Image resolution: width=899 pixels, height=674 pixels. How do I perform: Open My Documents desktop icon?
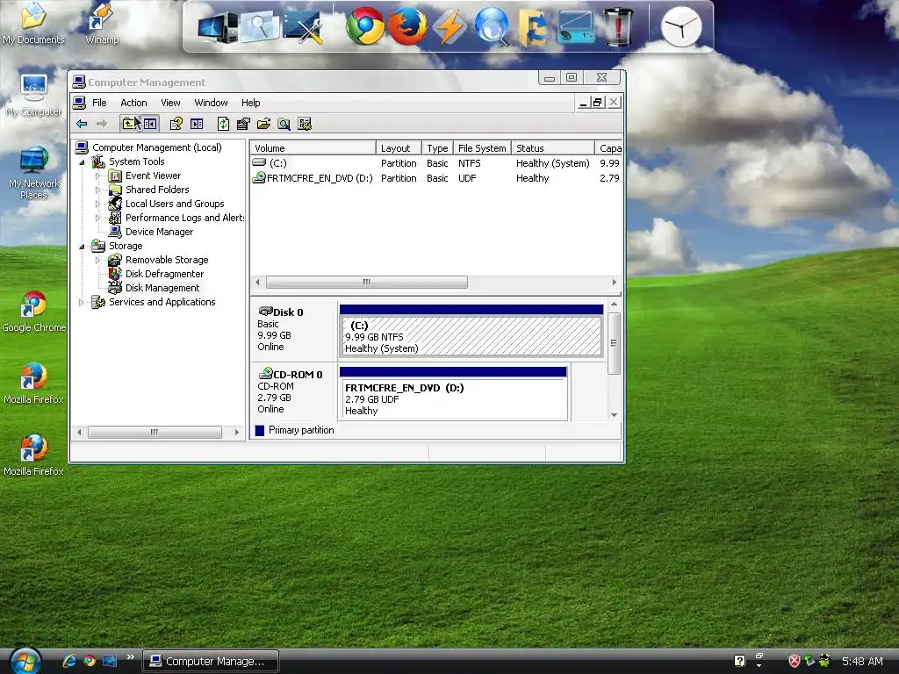pos(33,23)
